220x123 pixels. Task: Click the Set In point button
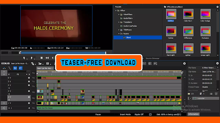(x=24, y=58)
